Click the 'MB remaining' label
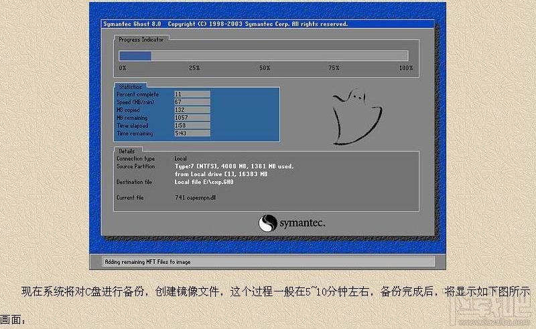This screenshot has height=329, width=536. coord(132,118)
